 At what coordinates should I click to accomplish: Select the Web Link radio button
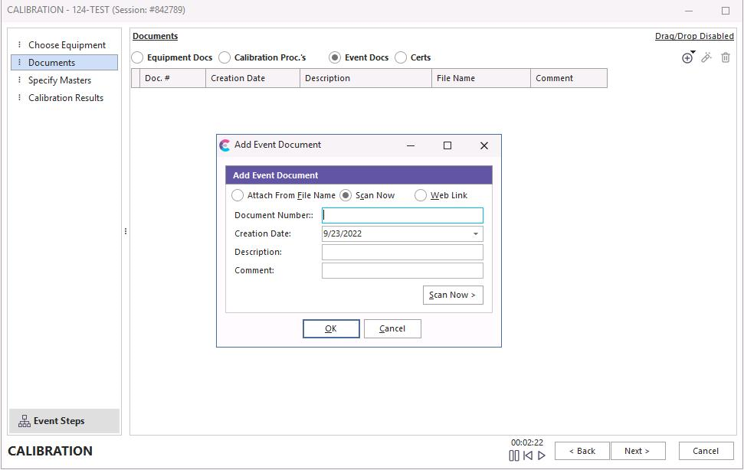421,195
